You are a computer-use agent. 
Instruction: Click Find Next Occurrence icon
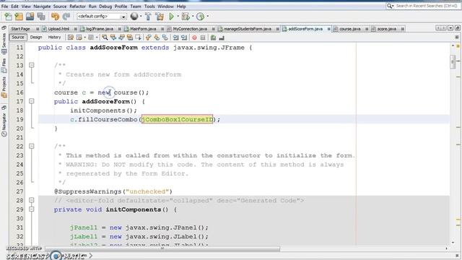pyautogui.click(x=121, y=38)
